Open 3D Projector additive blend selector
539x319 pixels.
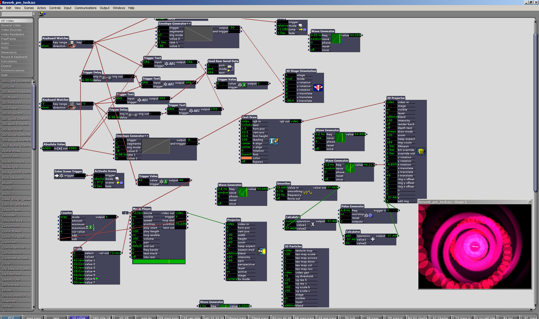tap(391, 117)
